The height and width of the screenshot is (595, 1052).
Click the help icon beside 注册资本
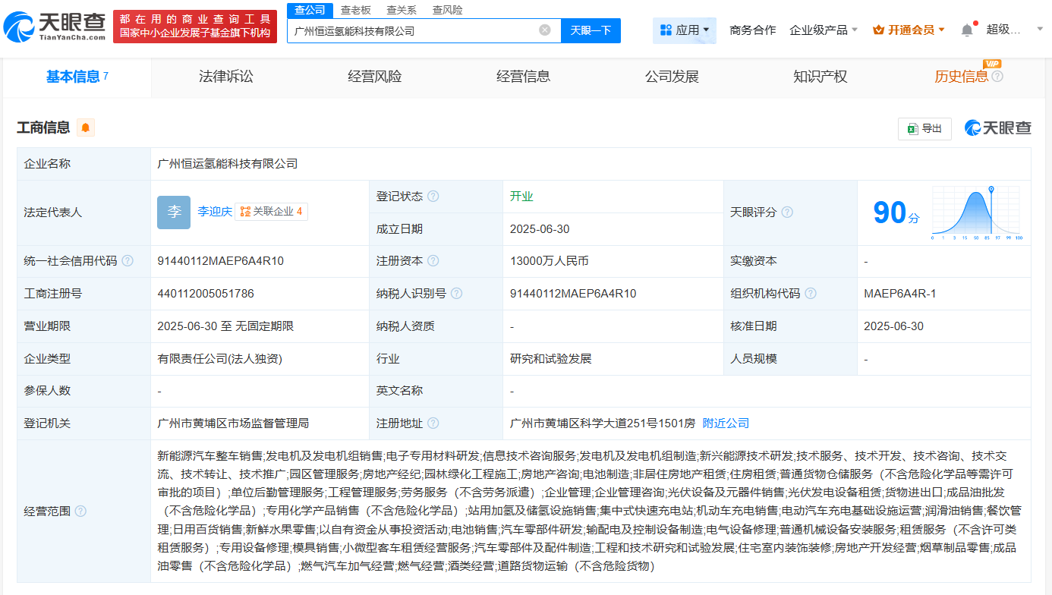(434, 260)
